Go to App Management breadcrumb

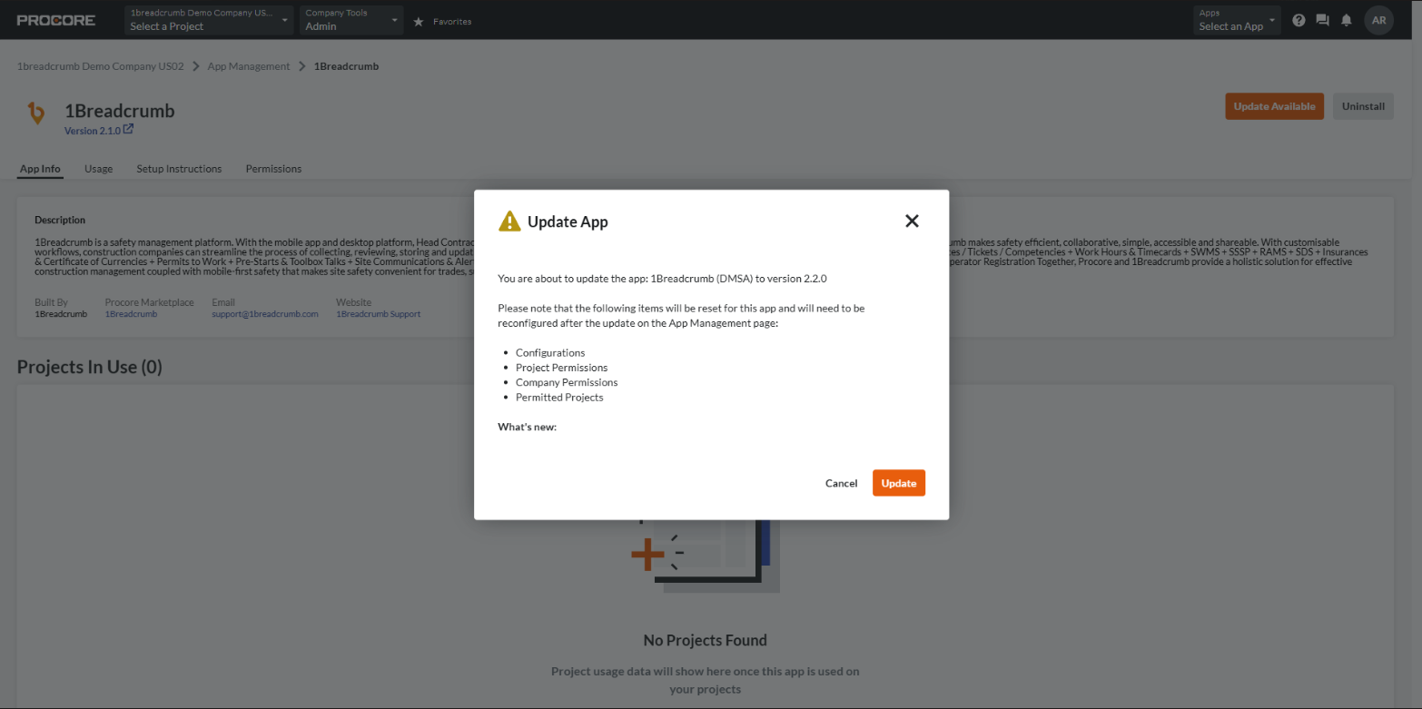pos(249,66)
